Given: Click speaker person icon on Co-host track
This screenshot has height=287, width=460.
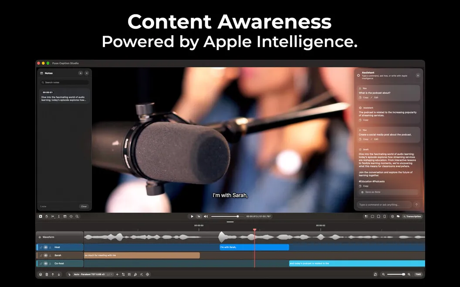Looking at the screenshot, I should point(50,264).
